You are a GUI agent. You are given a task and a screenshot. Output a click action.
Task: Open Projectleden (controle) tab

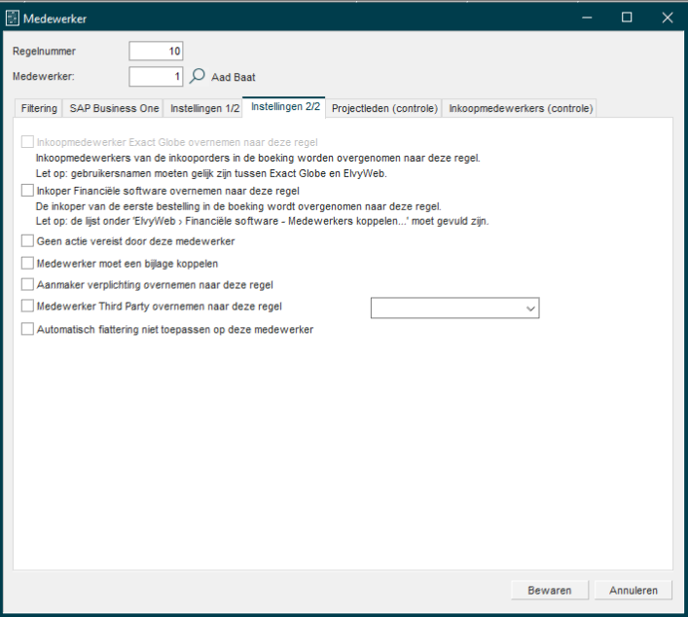click(x=384, y=109)
